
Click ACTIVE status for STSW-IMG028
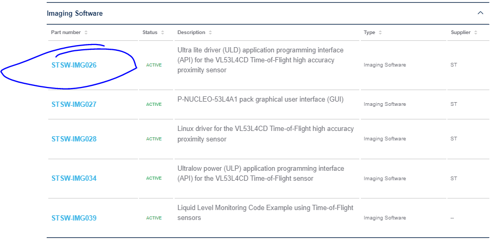pos(154,139)
